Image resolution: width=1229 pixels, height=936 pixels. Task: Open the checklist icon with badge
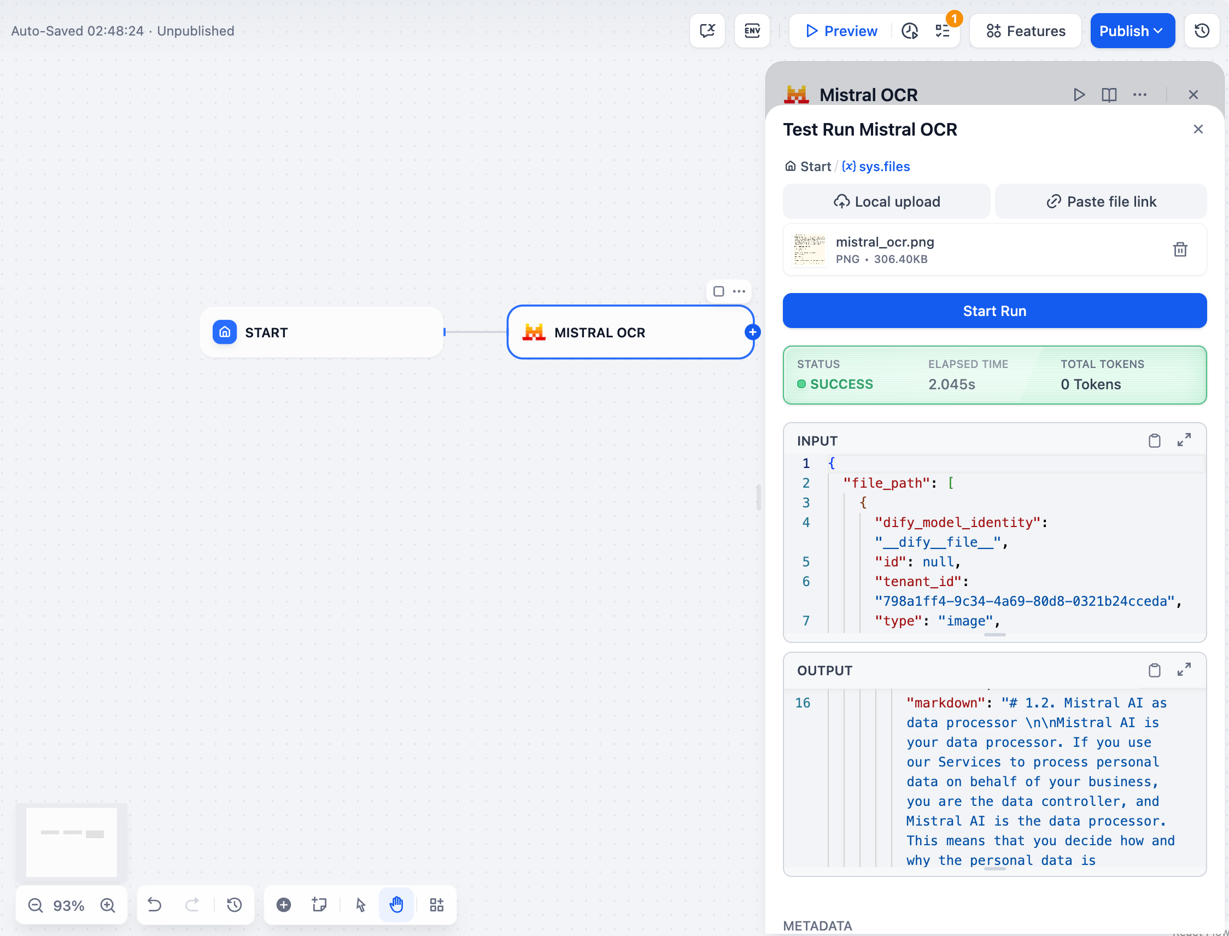click(943, 31)
